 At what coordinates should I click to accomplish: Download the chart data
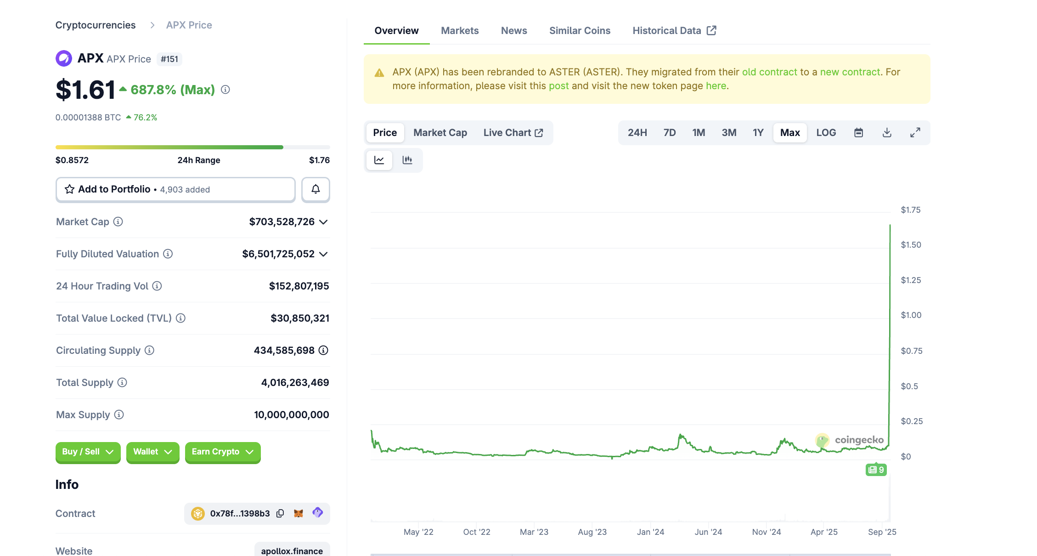(887, 133)
